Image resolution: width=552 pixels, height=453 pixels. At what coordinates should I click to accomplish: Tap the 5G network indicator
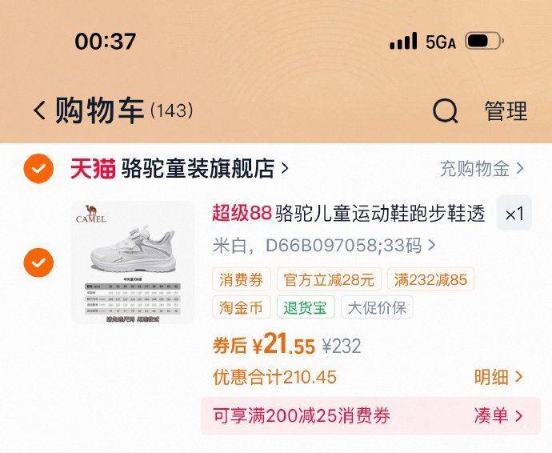441,42
